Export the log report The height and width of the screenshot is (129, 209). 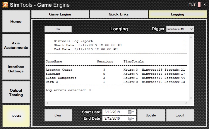pos(180,115)
